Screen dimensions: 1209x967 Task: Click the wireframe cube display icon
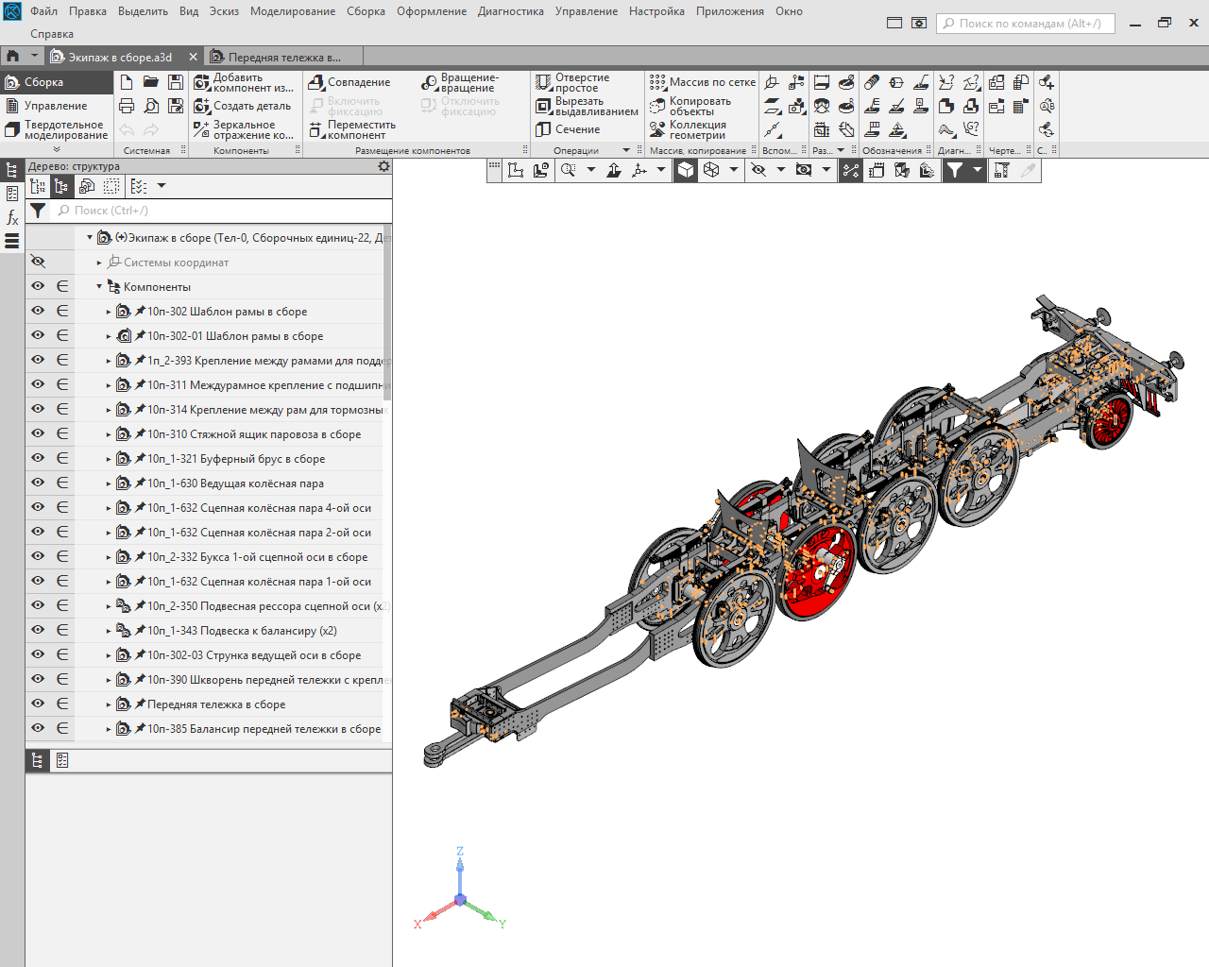(711, 170)
